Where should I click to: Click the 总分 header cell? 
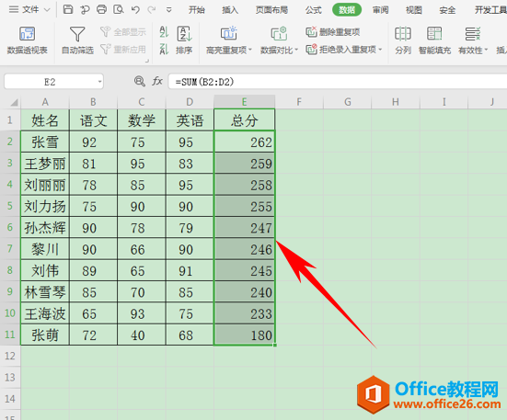(x=245, y=120)
